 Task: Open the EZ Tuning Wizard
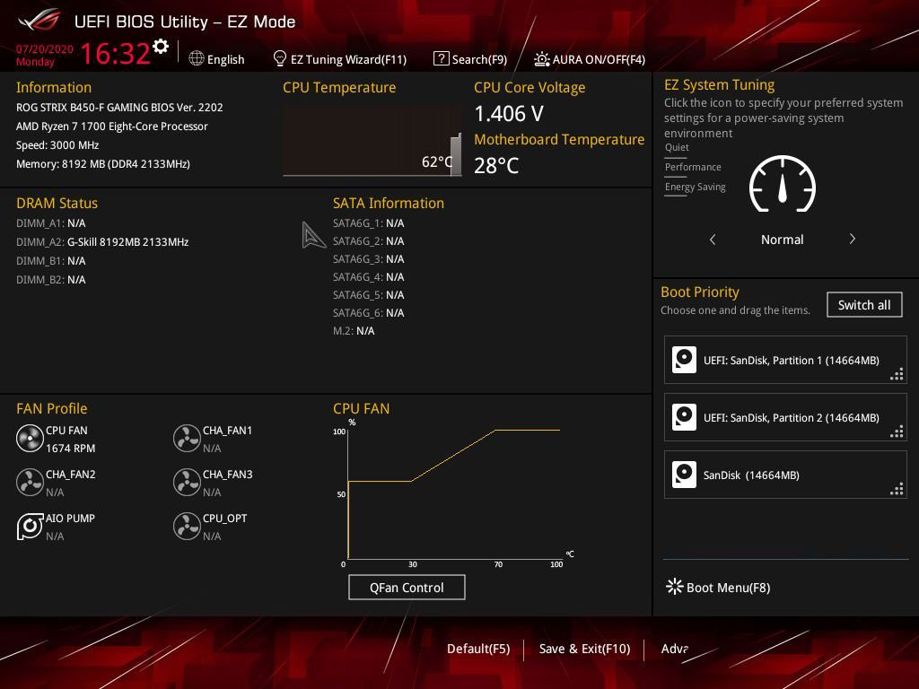tap(339, 59)
